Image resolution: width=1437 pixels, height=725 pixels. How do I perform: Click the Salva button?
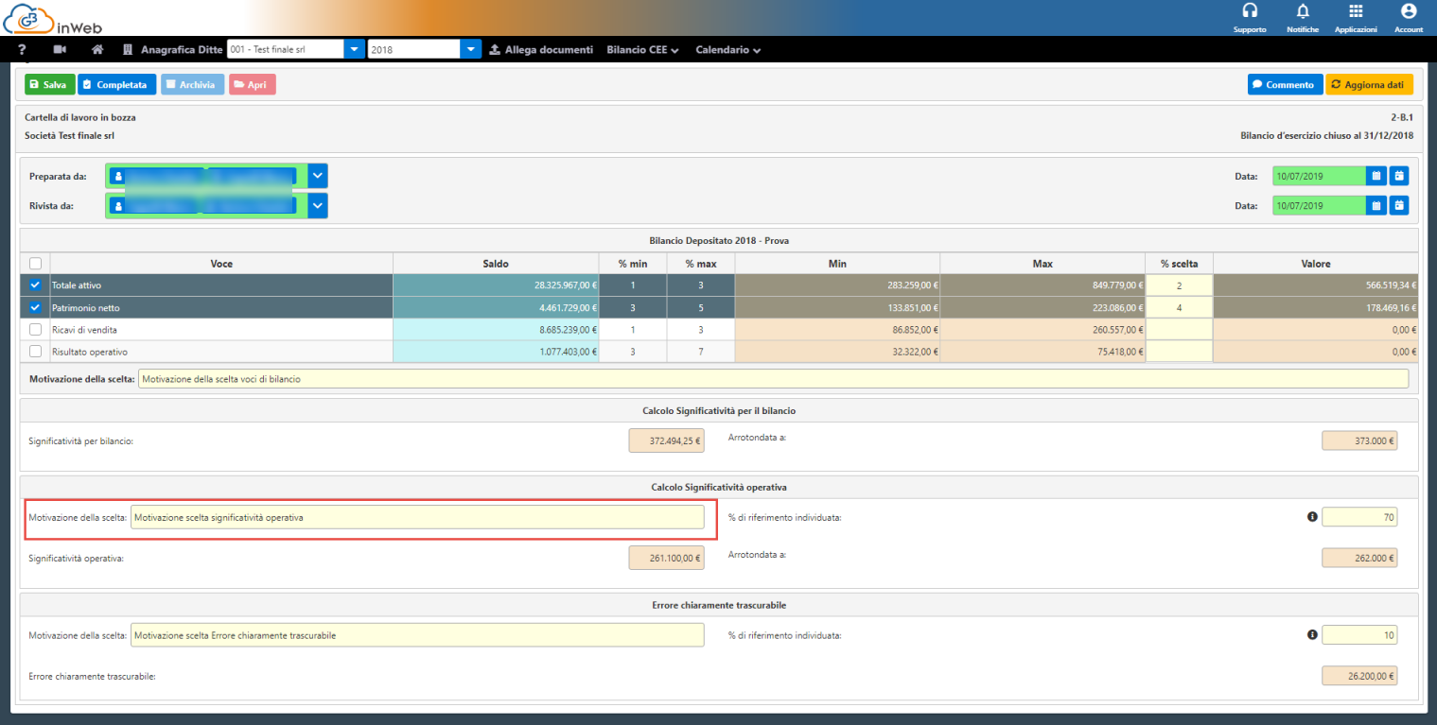(x=49, y=84)
